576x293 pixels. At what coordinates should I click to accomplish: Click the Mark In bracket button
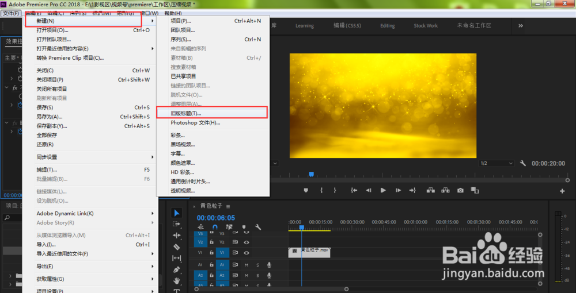(x=321, y=191)
